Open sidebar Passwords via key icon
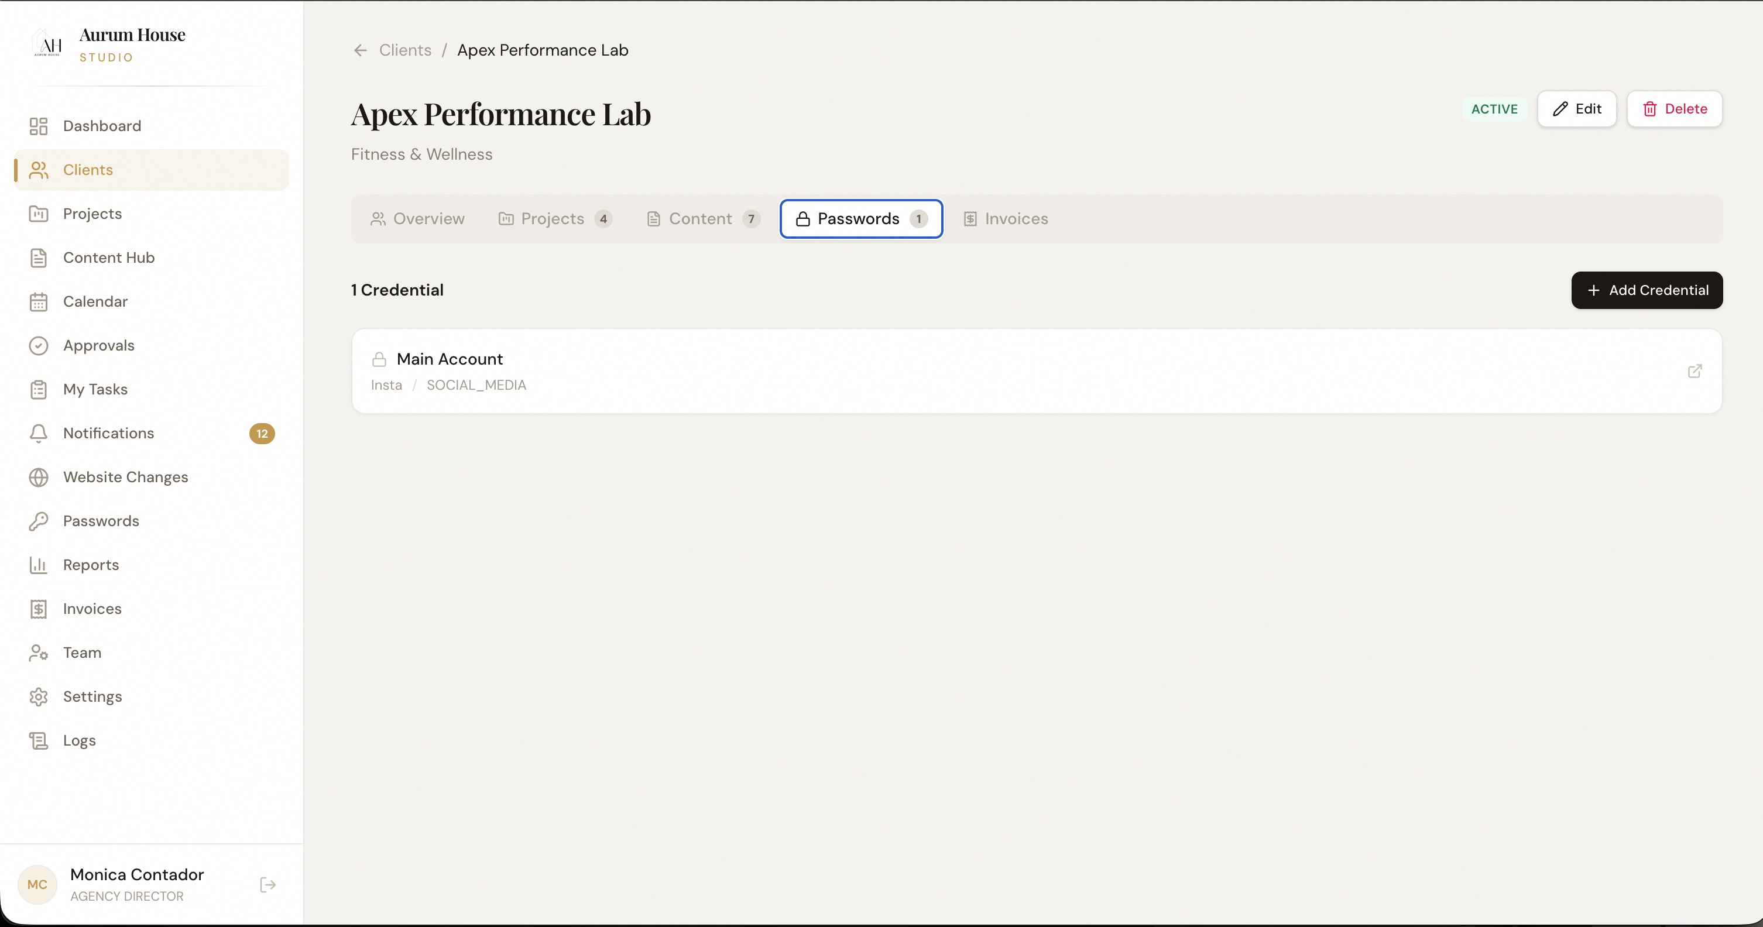 point(39,521)
